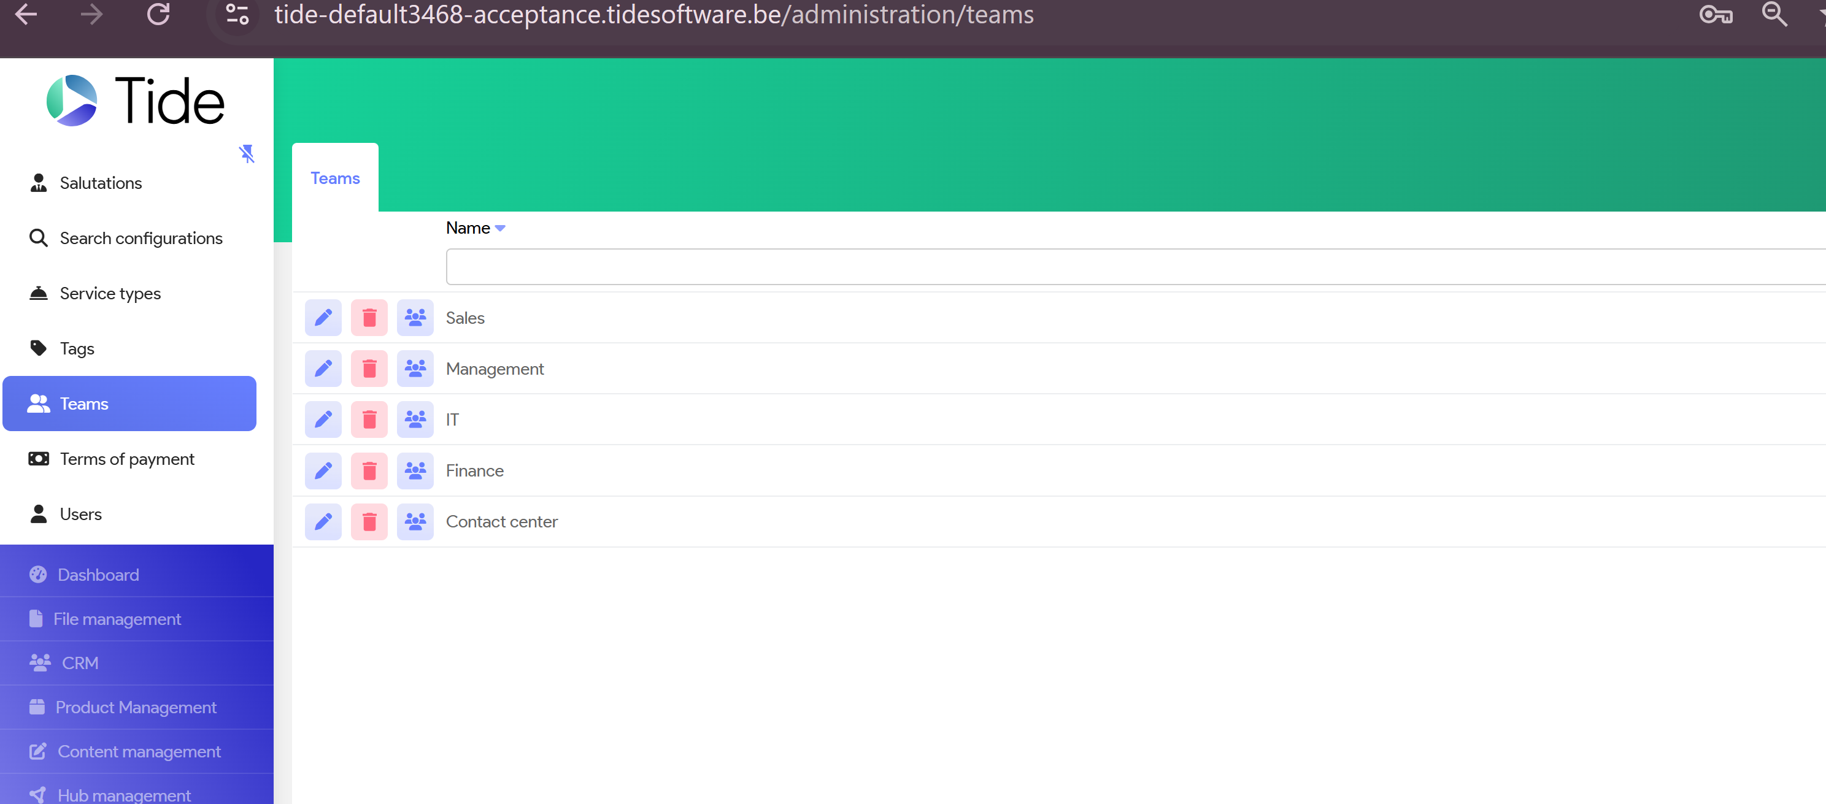
Task: Sort by Name column arrow
Action: coord(501,228)
